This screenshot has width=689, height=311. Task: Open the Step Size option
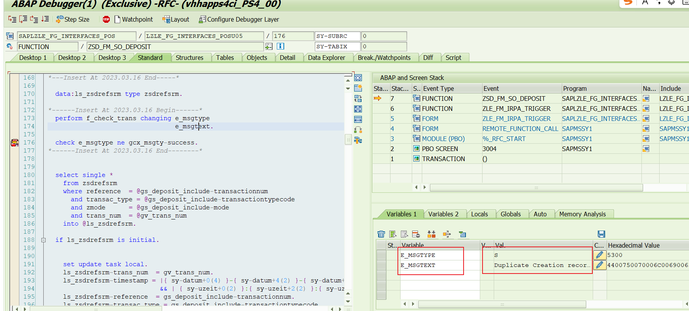click(73, 19)
